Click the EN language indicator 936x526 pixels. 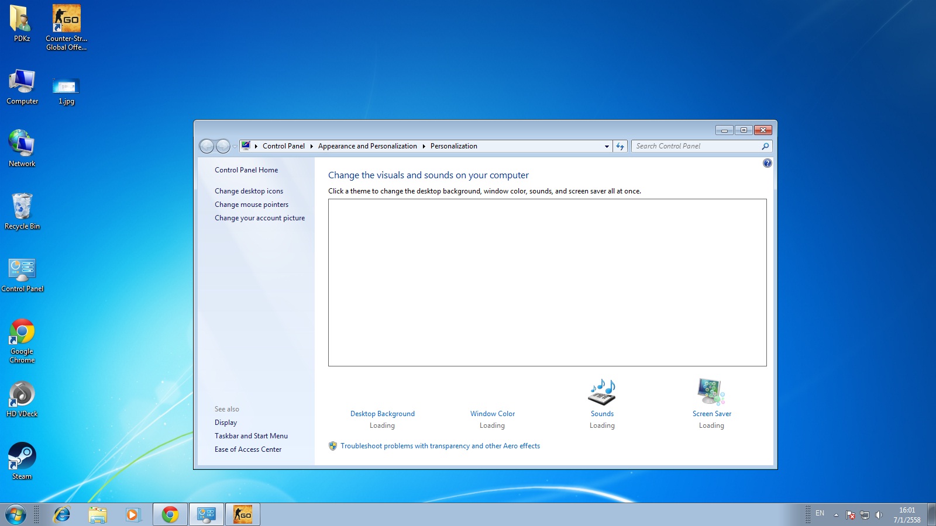tap(820, 513)
